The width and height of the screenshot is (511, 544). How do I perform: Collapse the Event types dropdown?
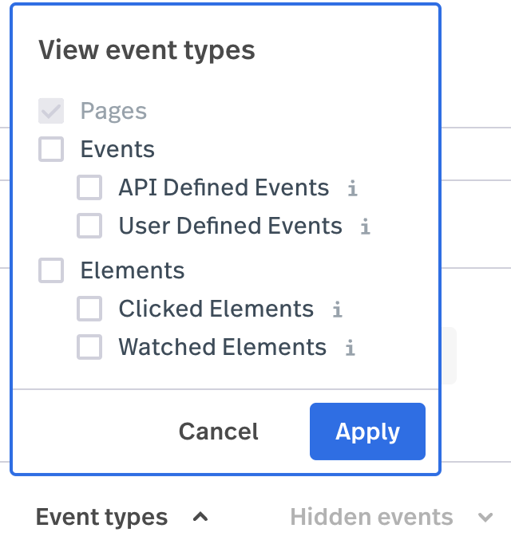[x=122, y=517]
